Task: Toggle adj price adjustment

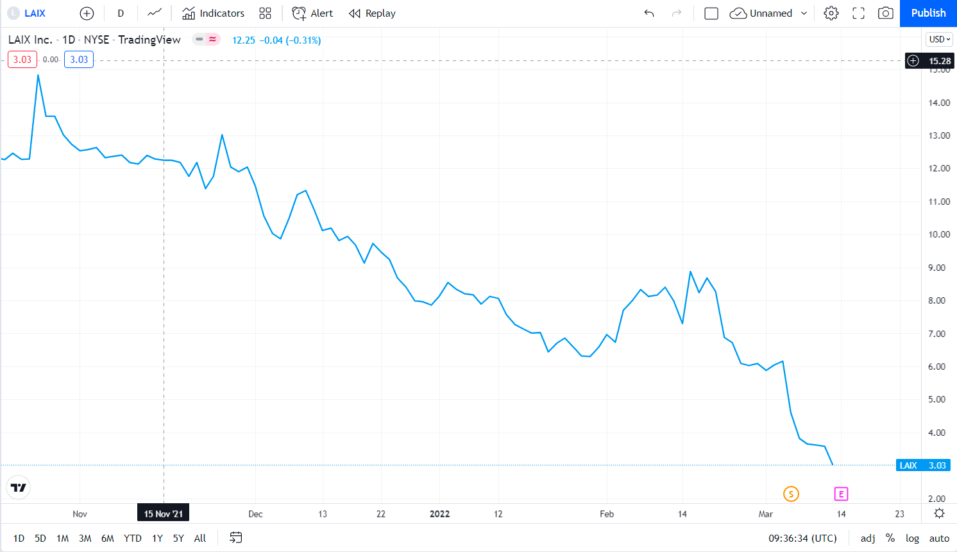Action: click(x=867, y=539)
